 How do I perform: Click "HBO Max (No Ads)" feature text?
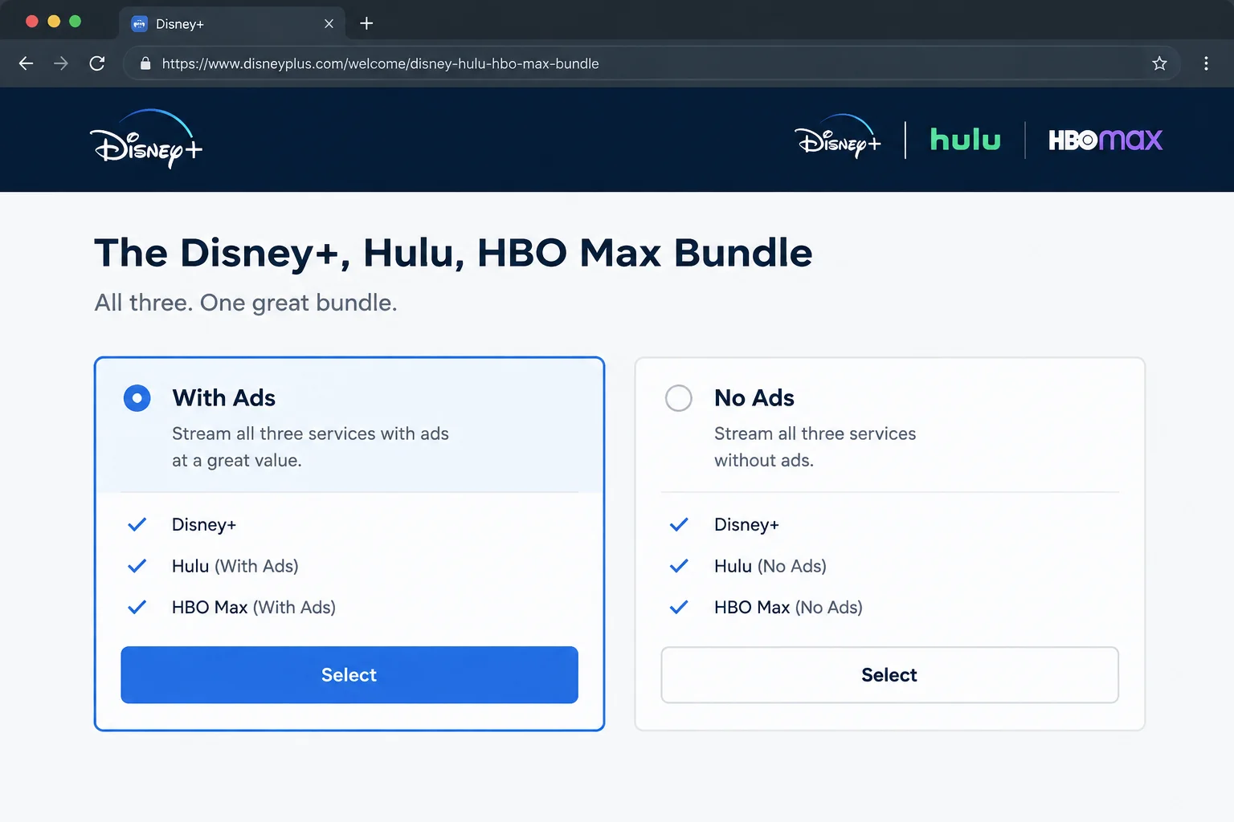click(788, 608)
